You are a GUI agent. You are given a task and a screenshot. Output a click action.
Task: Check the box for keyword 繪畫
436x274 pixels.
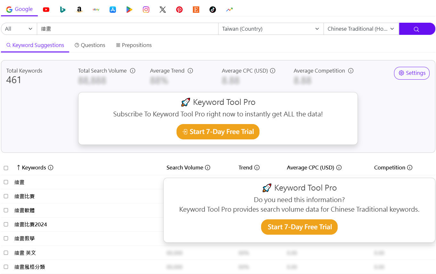(6, 182)
